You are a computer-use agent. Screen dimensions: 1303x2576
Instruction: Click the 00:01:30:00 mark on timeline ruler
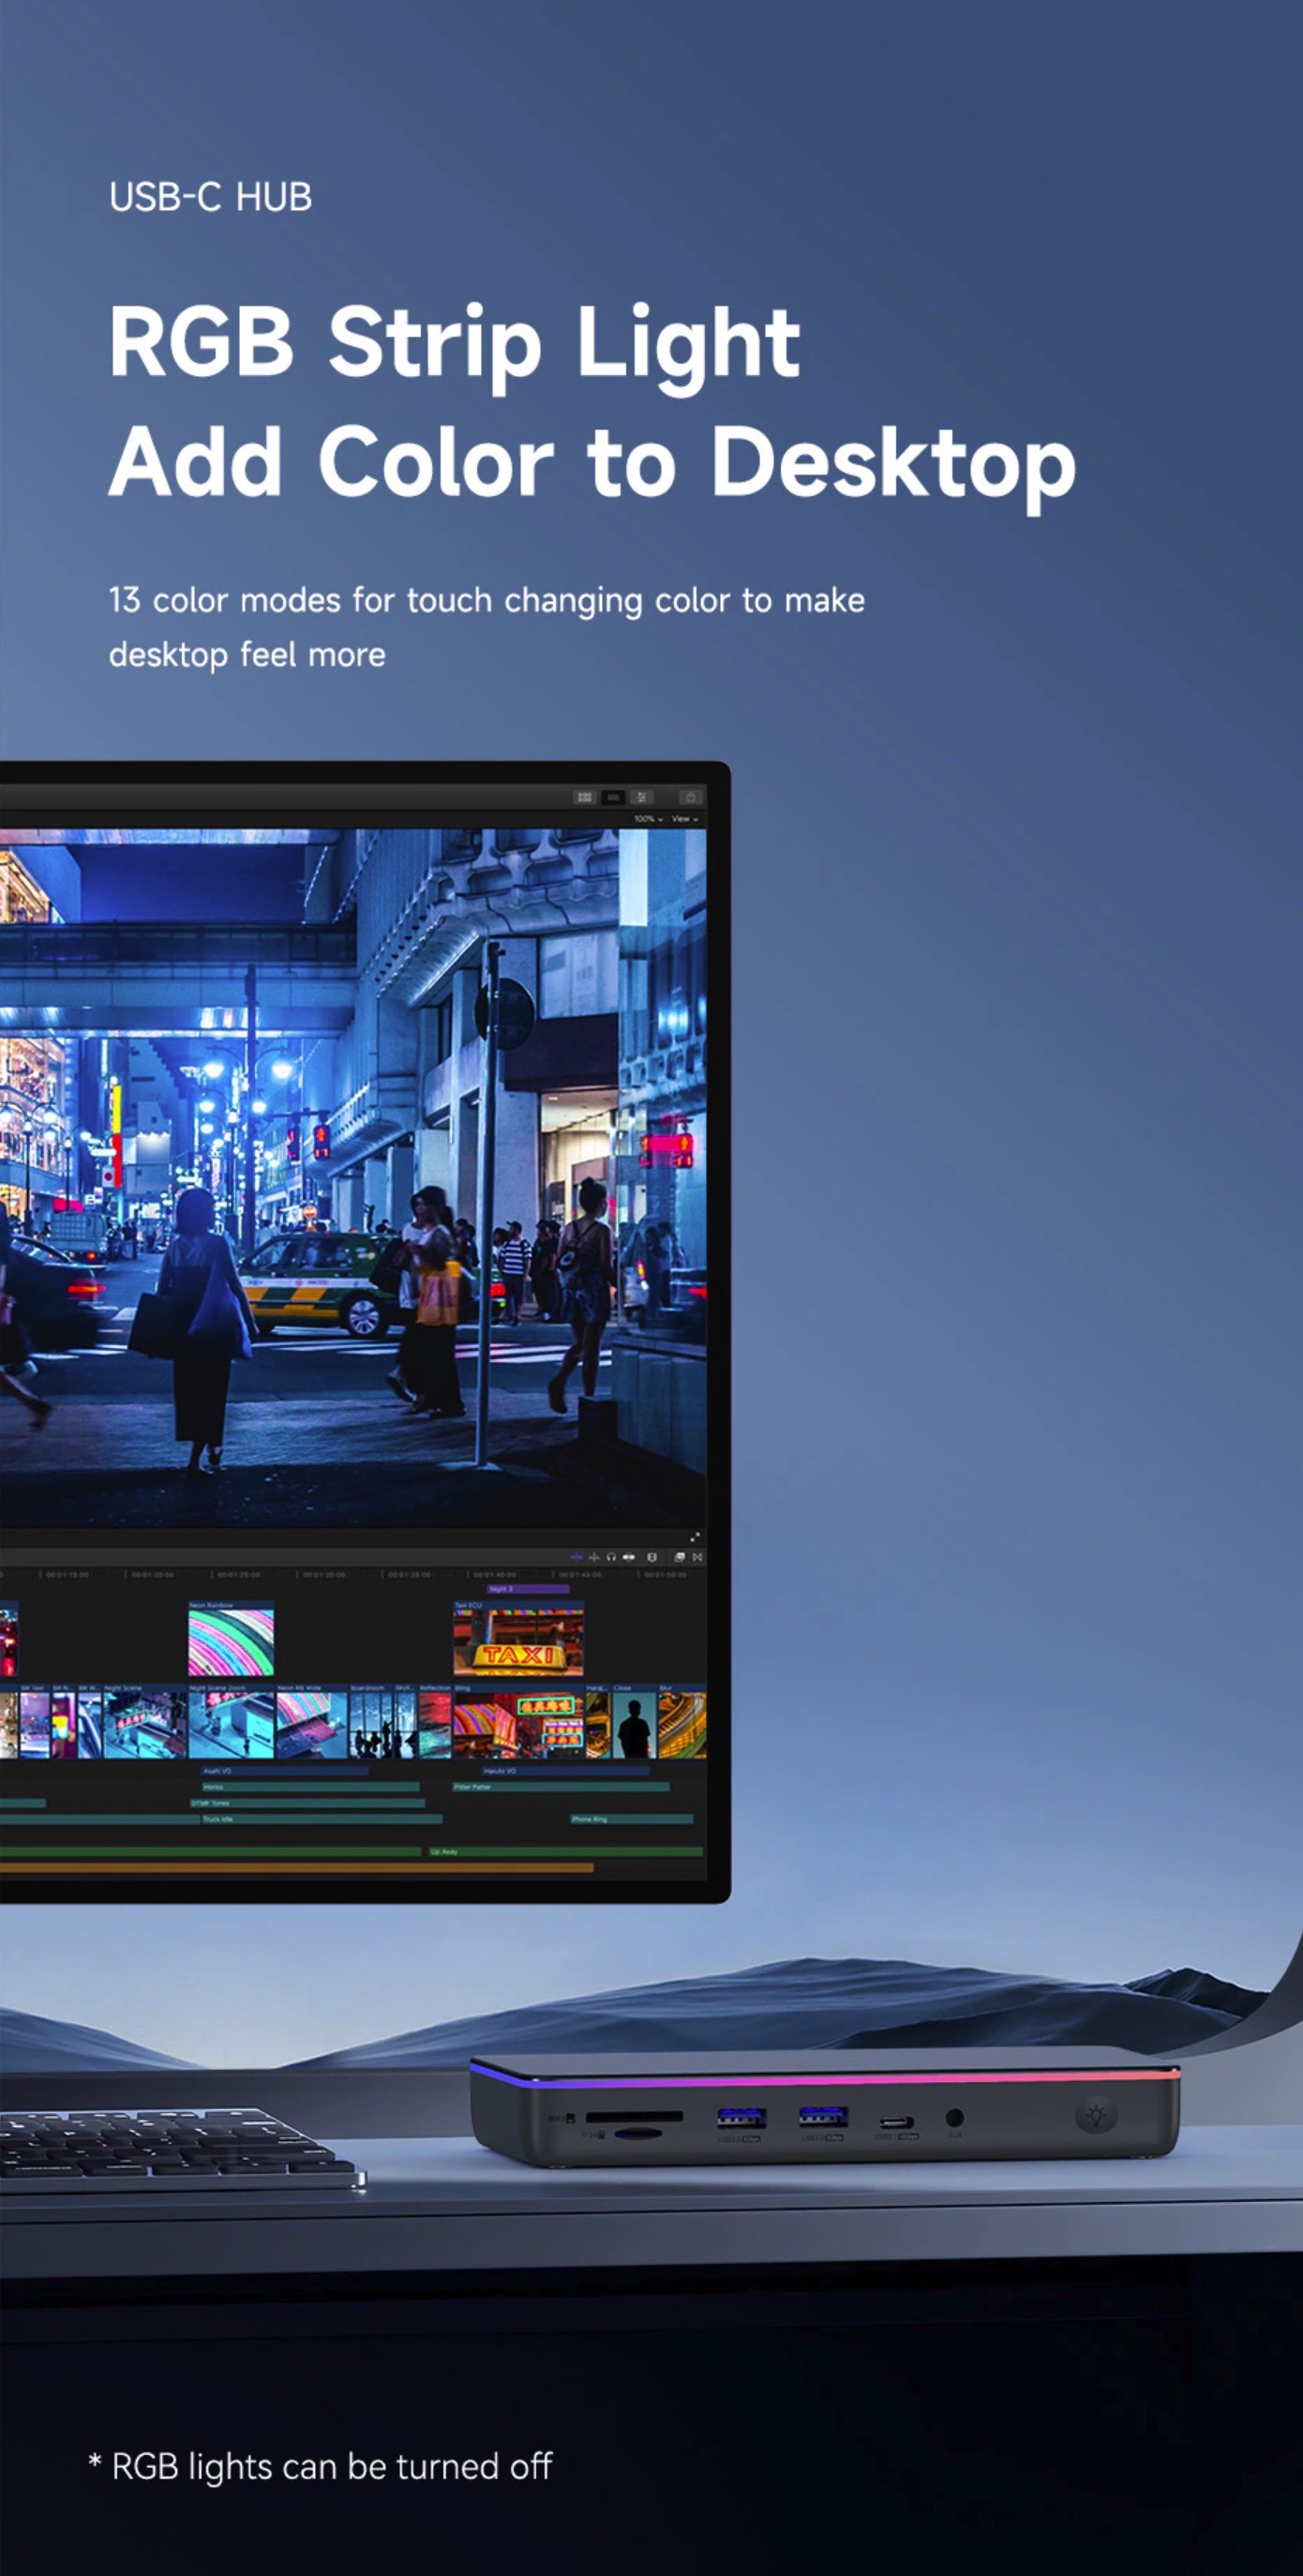pyautogui.click(x=323, y=1575)
